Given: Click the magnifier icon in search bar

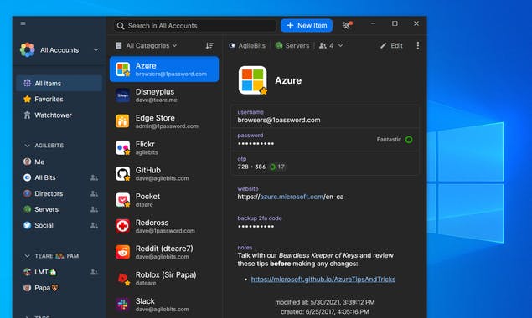Looking at the screenshot, I should (x=121, y=26).
